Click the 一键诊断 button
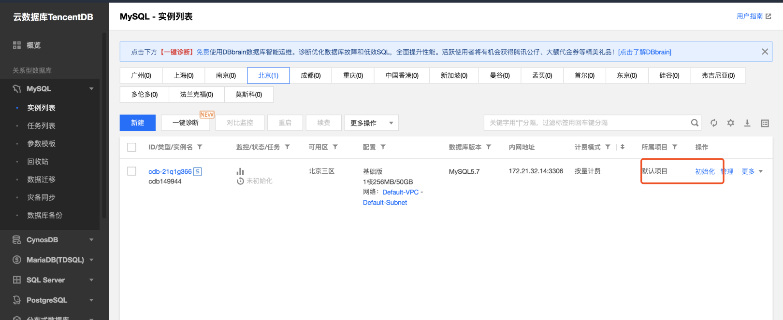Image resolution: width=783 pixels, height=320 pixels. pos(186,123)
